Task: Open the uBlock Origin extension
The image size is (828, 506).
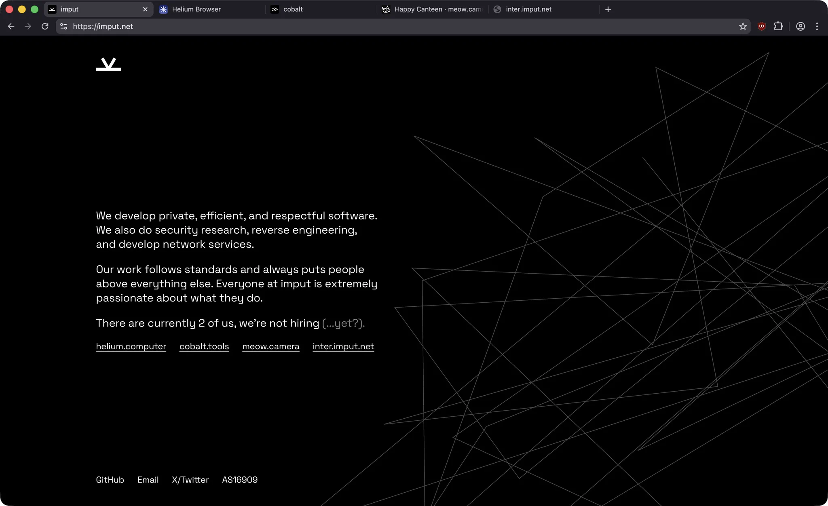Action: [762, 26]
